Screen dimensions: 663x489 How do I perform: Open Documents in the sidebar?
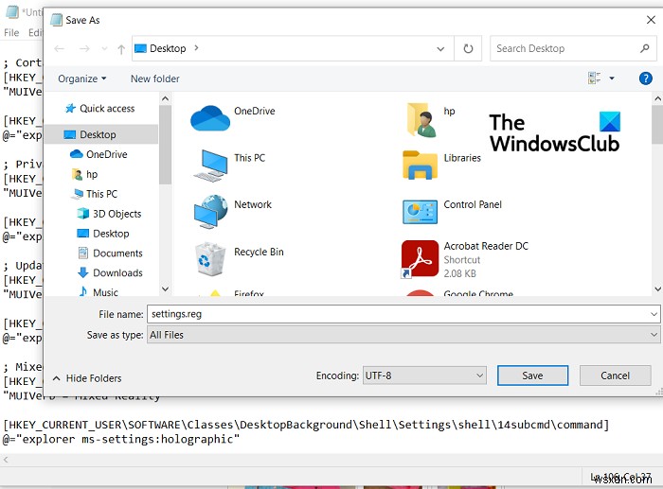coord(111,253)
